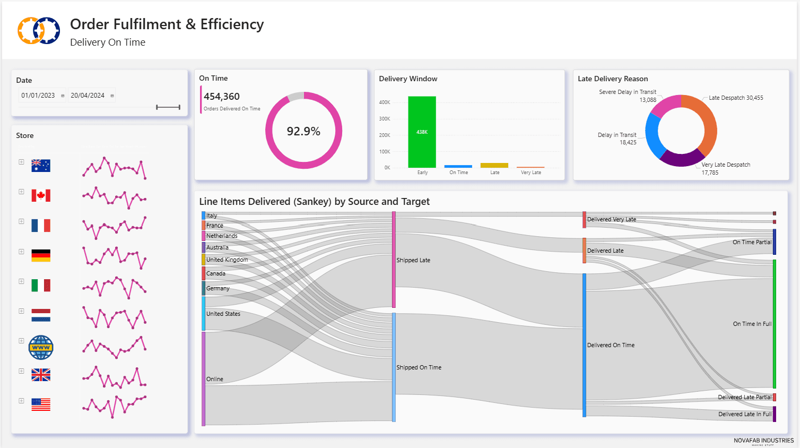Click the WWW online store globe icon
Viewport: 800px width, 448px height.
point(41,347)
